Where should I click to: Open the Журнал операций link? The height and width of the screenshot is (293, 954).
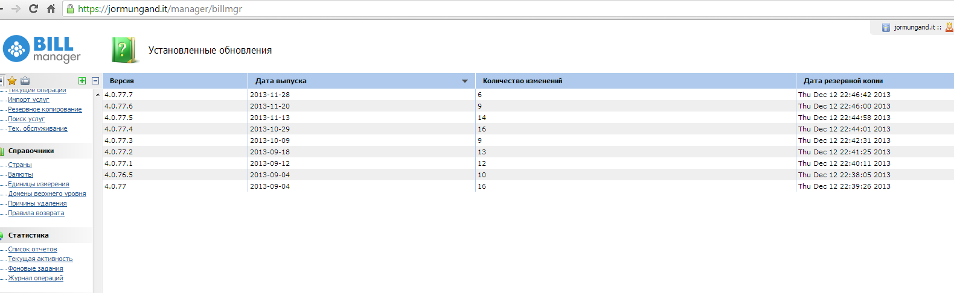[x=36, y=278]
